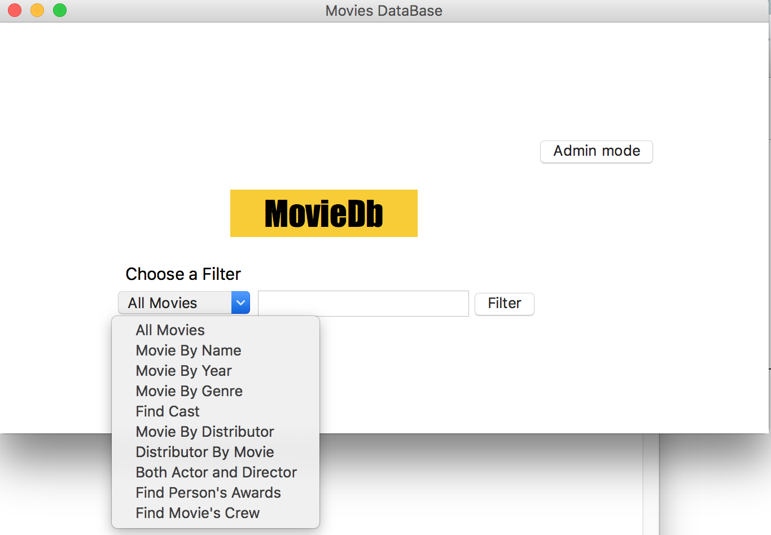This screenshot has height=535, width=771.
Task: Select "All Movies" from the filter list
Action: [170, 330]
